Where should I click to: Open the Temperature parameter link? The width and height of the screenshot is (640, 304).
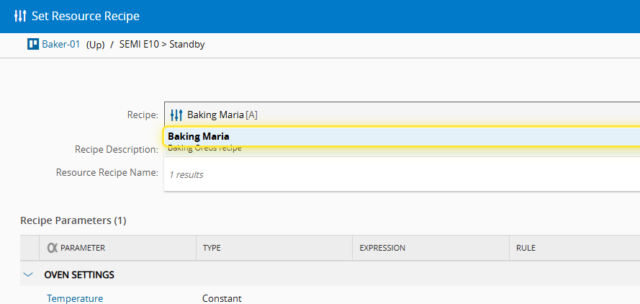point(75,298)
